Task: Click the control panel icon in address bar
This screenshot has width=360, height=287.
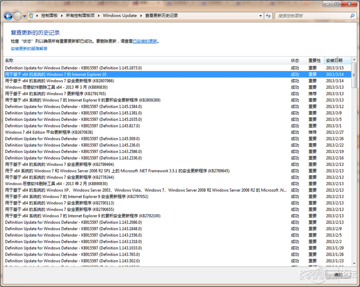Action: point(31,16)
